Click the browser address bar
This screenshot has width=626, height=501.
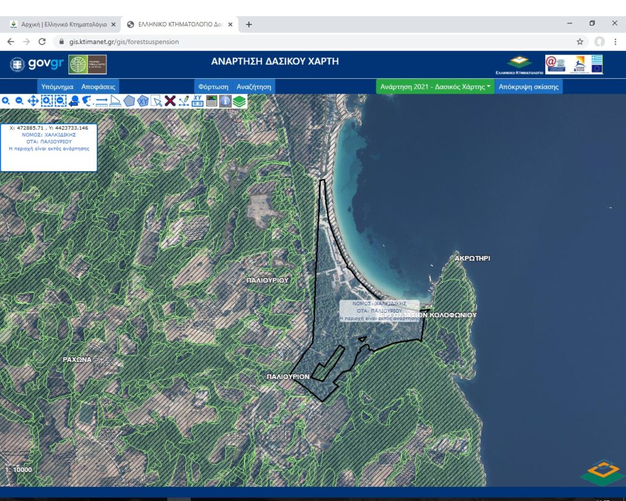[x=306, y=42]
